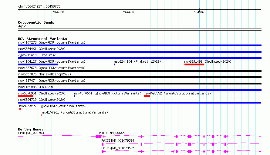The height and width of the screenshot is (155, 270).
Task: Click the nsv4337678 text label
Action: (52, 68)
